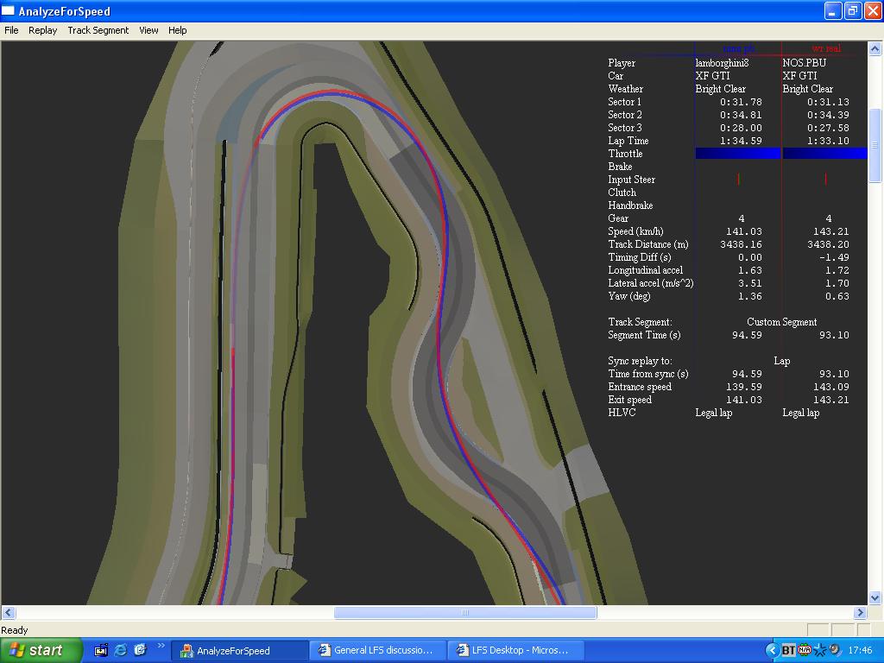Expand the quick launch chevron
884x663 pixels.
pyautogui.click(x=161, y=646)
